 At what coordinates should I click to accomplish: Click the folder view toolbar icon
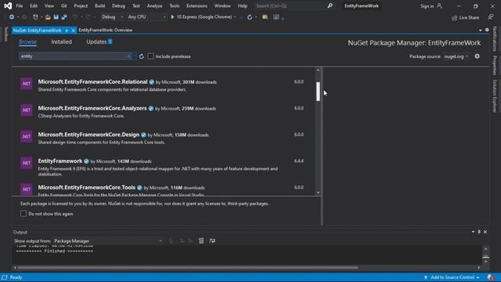[x=265, y=17]
